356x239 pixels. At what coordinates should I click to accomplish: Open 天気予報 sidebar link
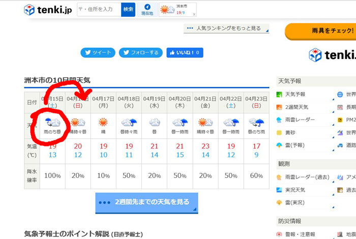(x=296, y=94)
